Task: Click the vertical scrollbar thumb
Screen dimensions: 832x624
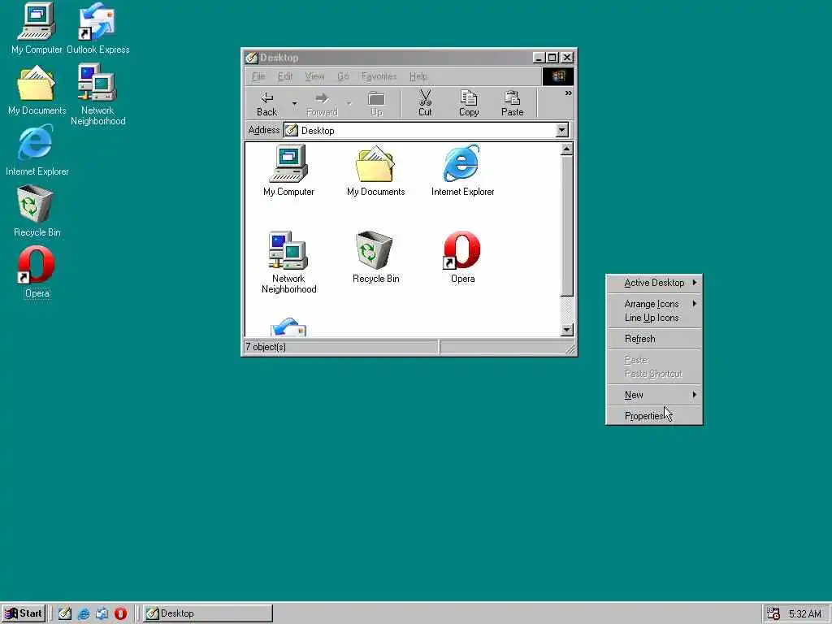Action: coord(566,226)
